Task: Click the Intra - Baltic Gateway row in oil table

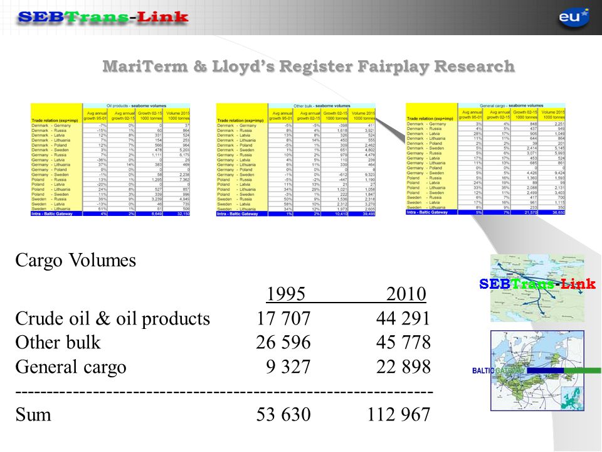Action: 110,213
